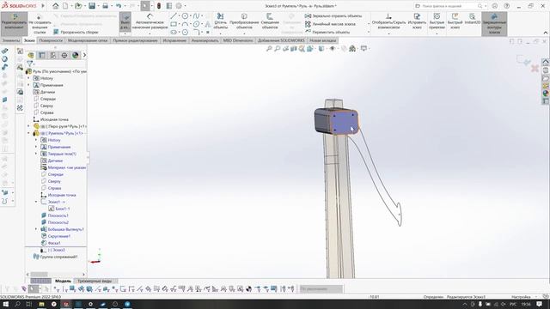Viewport: 550px width, 309px height.
Task: Switch to the Анализировать tab
Action: [205, 40]
